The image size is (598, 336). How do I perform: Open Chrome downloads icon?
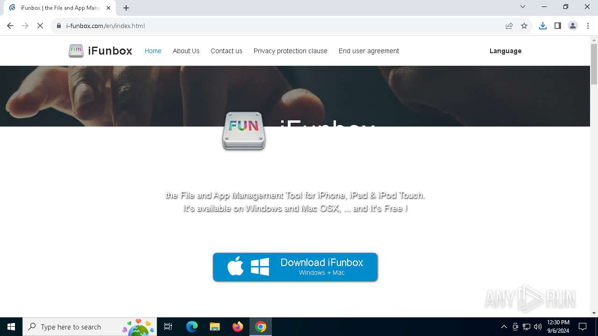[543, 26]
